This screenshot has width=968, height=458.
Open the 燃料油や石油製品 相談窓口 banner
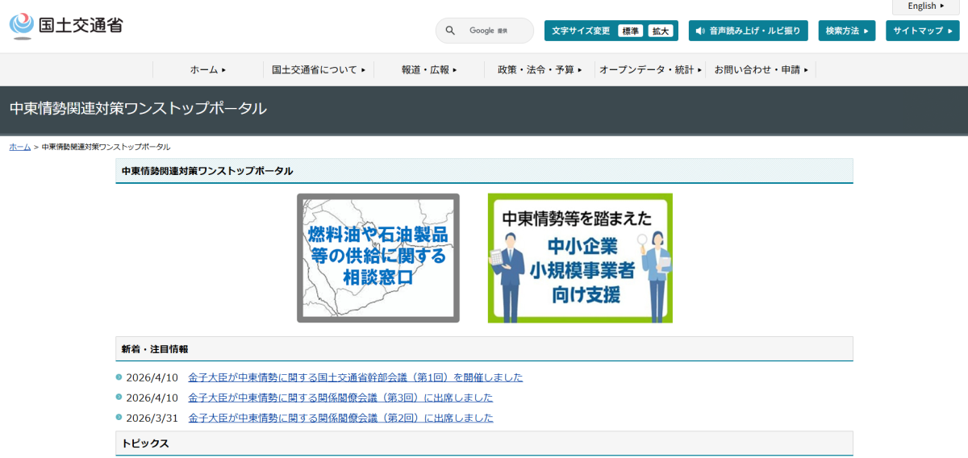(x=378, y=258)
